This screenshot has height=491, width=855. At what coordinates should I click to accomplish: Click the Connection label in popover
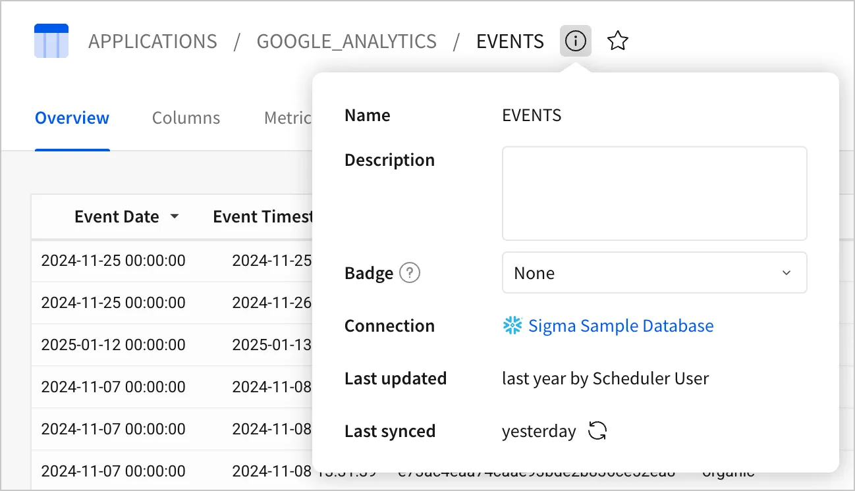pyautogui.click(x=389, y=326)
